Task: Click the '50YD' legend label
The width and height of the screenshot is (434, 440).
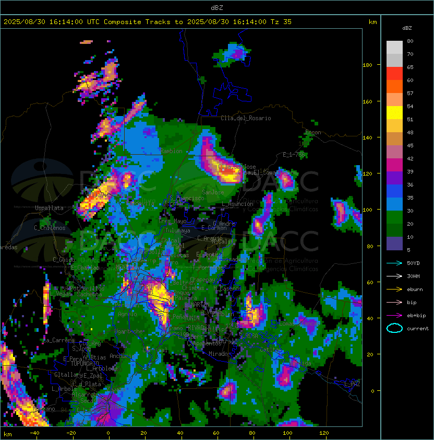Action: [413, 263]
